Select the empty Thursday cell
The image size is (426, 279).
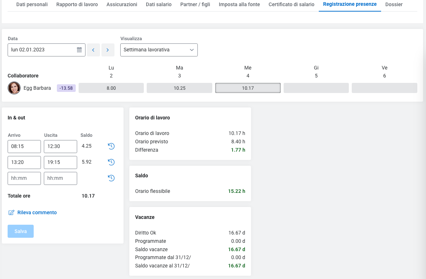pyautogui.click(x=316, y=88)
